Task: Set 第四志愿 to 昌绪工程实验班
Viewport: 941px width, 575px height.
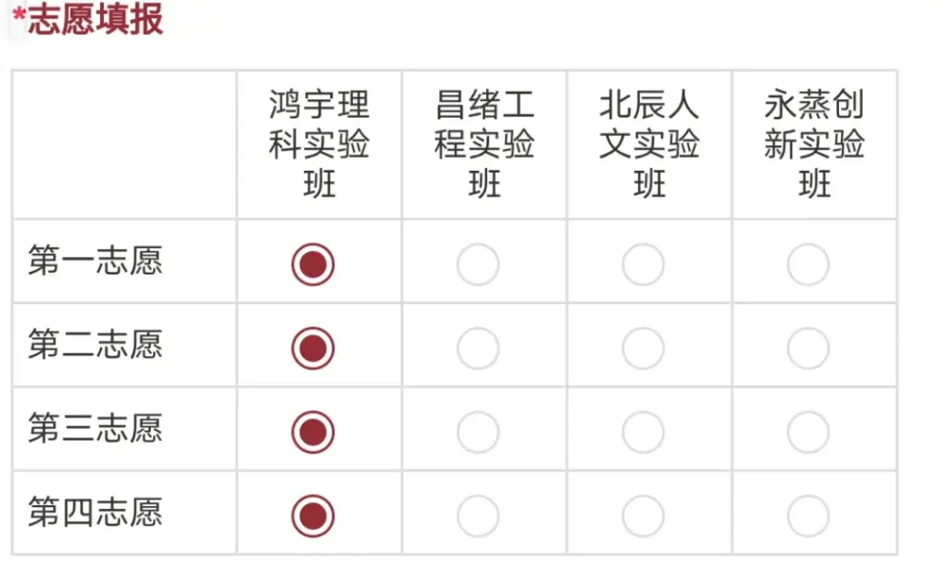Action: click(x=478, y=516)
